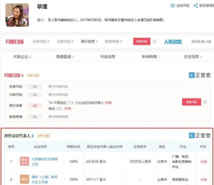Click the 注册资本 column header
The image size is (214, 185).
click(x=140, y=146)
